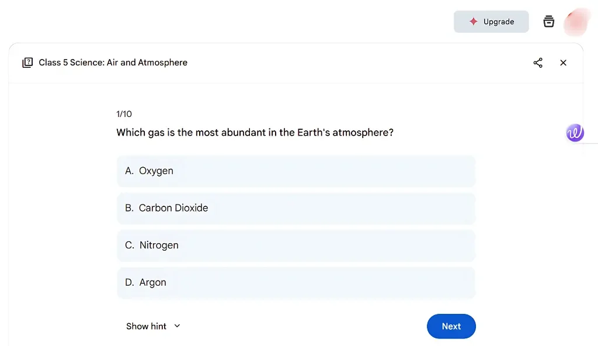Click the purple floating extension icon
The width and height of the screenshot is (598, 346).
pos(575,133)
